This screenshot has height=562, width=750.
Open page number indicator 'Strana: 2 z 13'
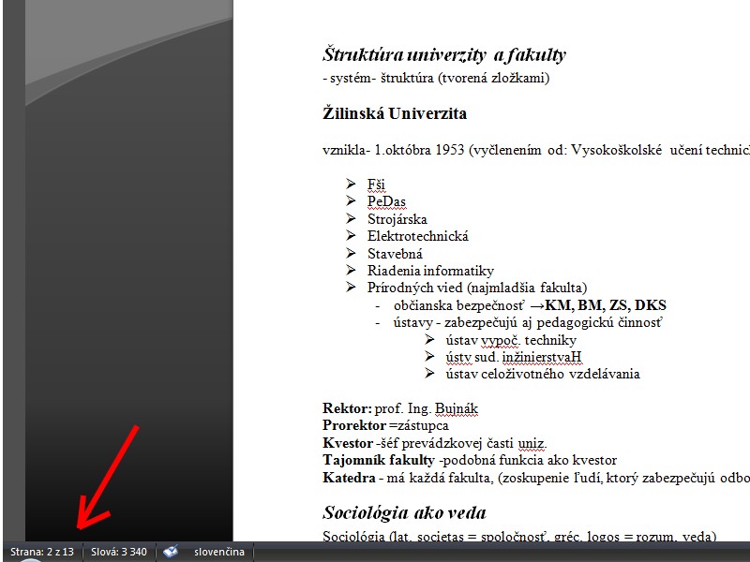(42, 552)
